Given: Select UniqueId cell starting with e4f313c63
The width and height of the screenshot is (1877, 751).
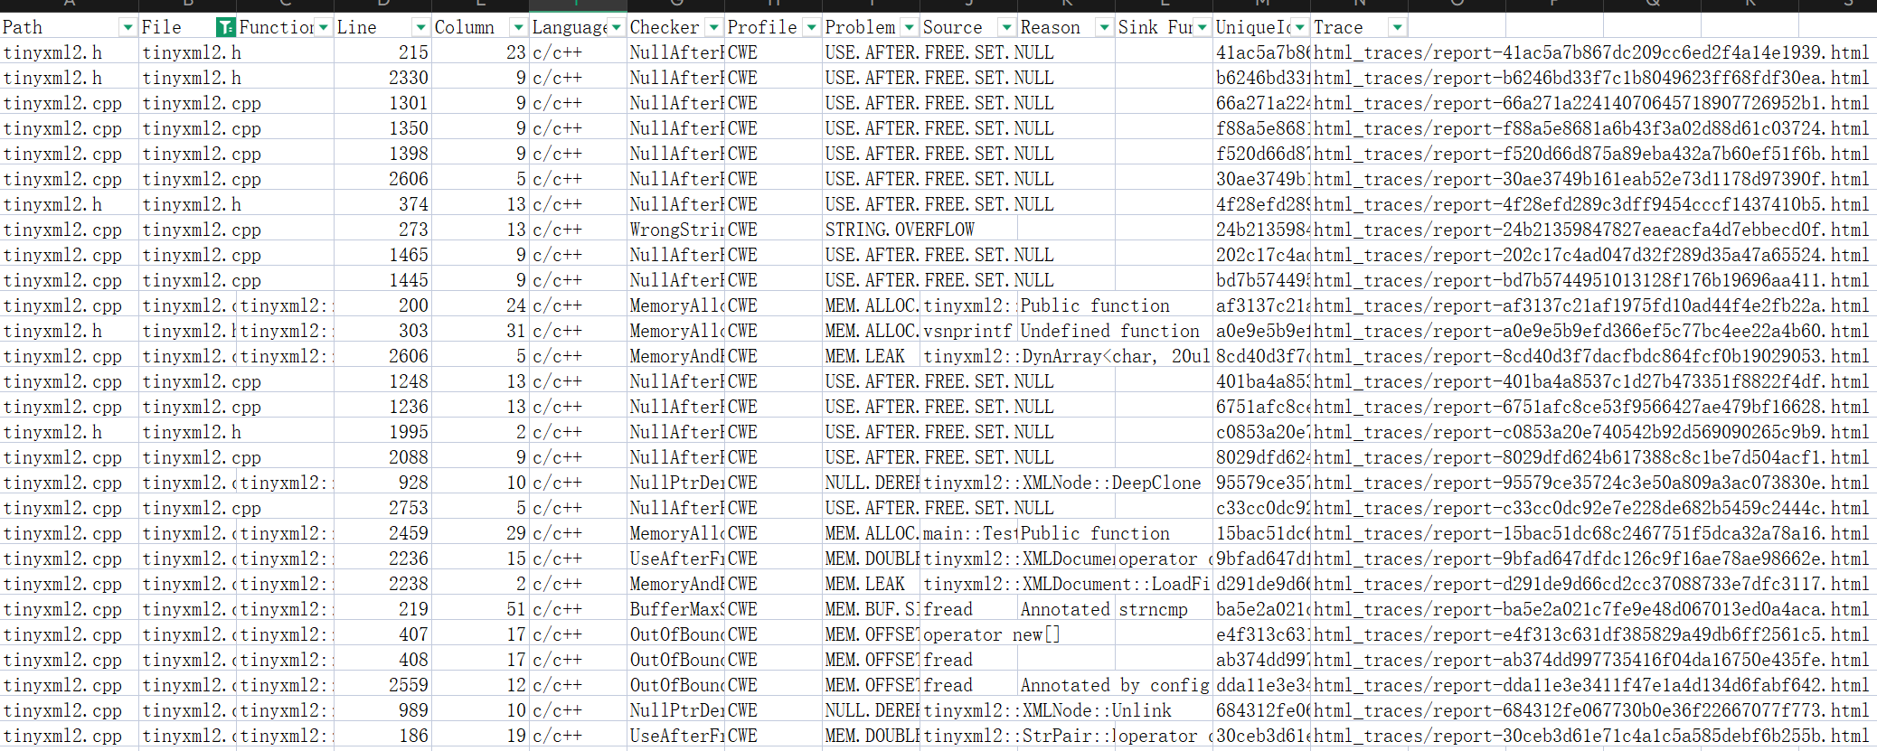Looking at the screenshot, I should 1261,635.
